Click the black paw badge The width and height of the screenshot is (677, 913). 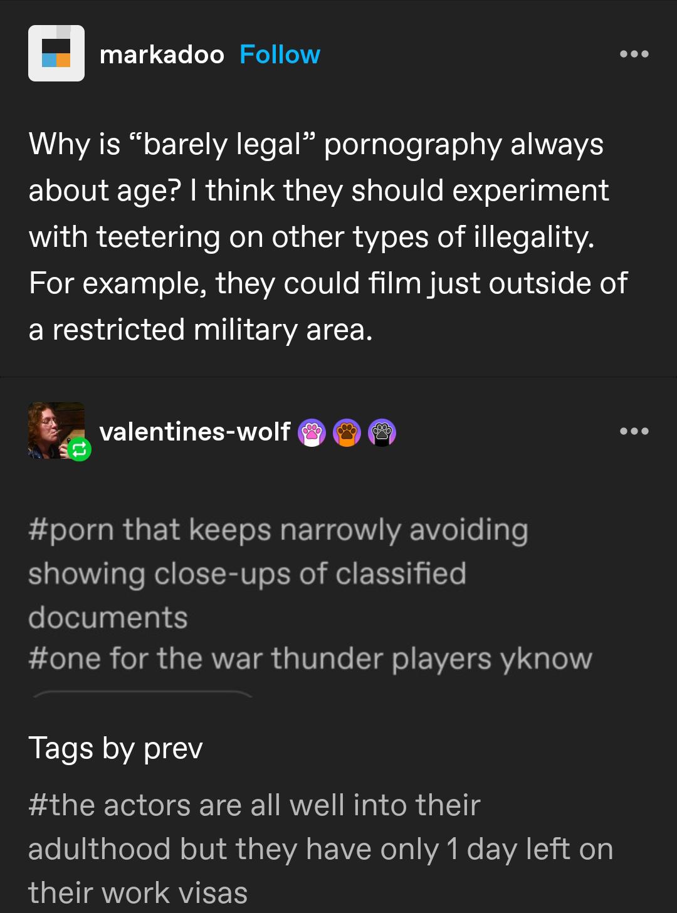[x=382, y=432]
